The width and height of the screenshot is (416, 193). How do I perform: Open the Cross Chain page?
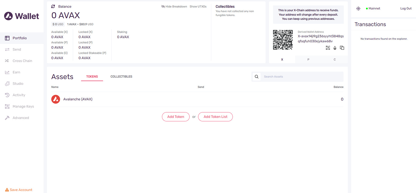coord(22,61)
